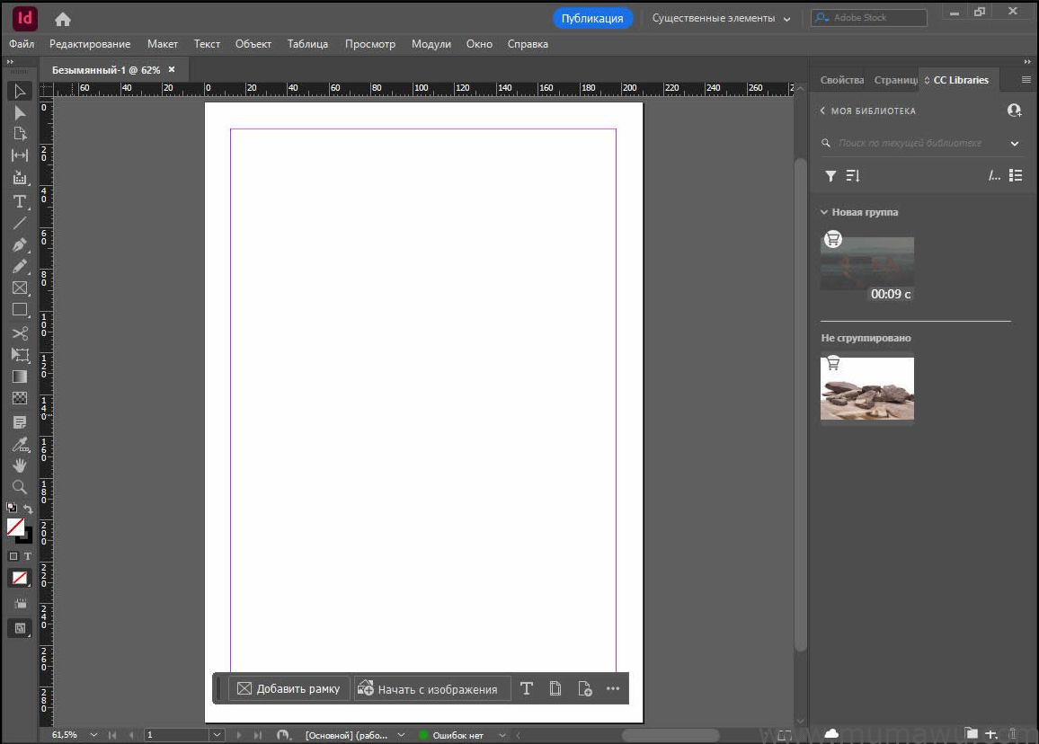Activate the Gradient Swatch tool

20,376
